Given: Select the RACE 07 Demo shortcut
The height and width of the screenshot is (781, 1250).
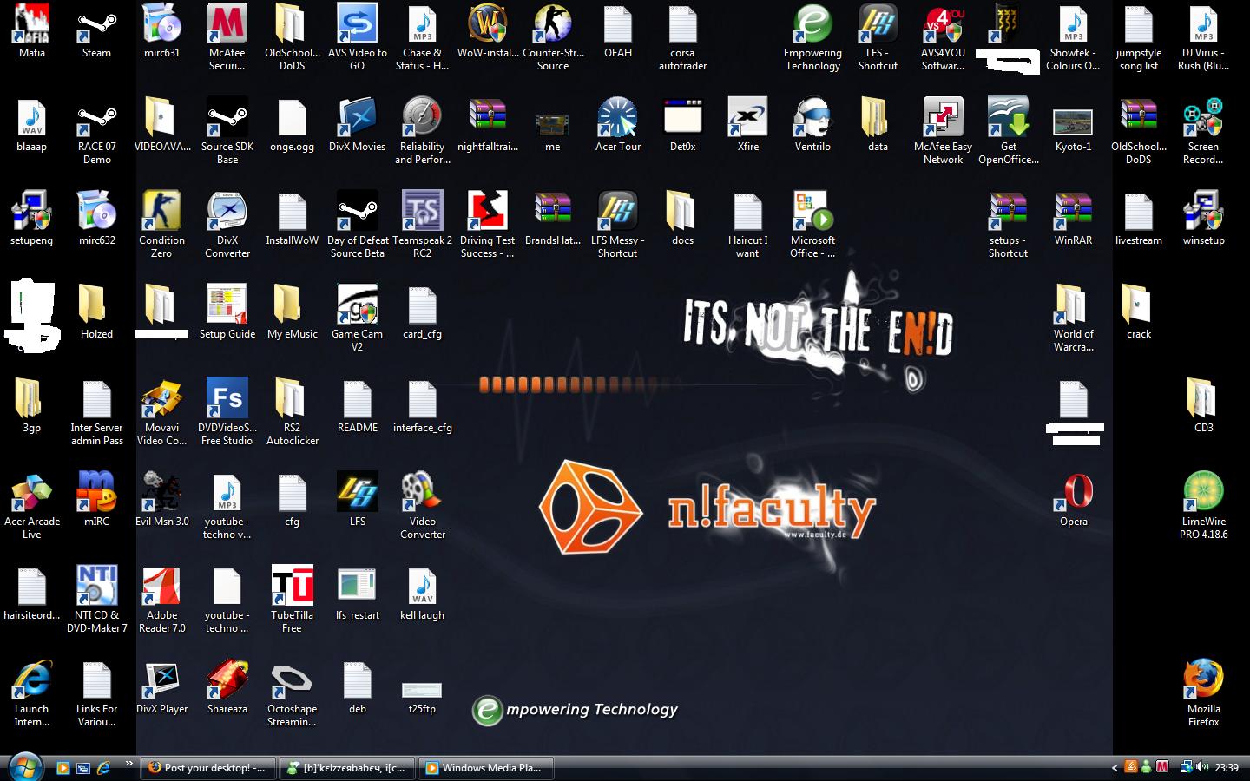Looking at the screenshot, I should (96, 131).
